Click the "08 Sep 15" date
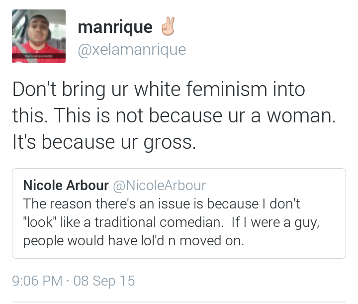The height and width of the screenshot is (304, 358). pos(104,281)
